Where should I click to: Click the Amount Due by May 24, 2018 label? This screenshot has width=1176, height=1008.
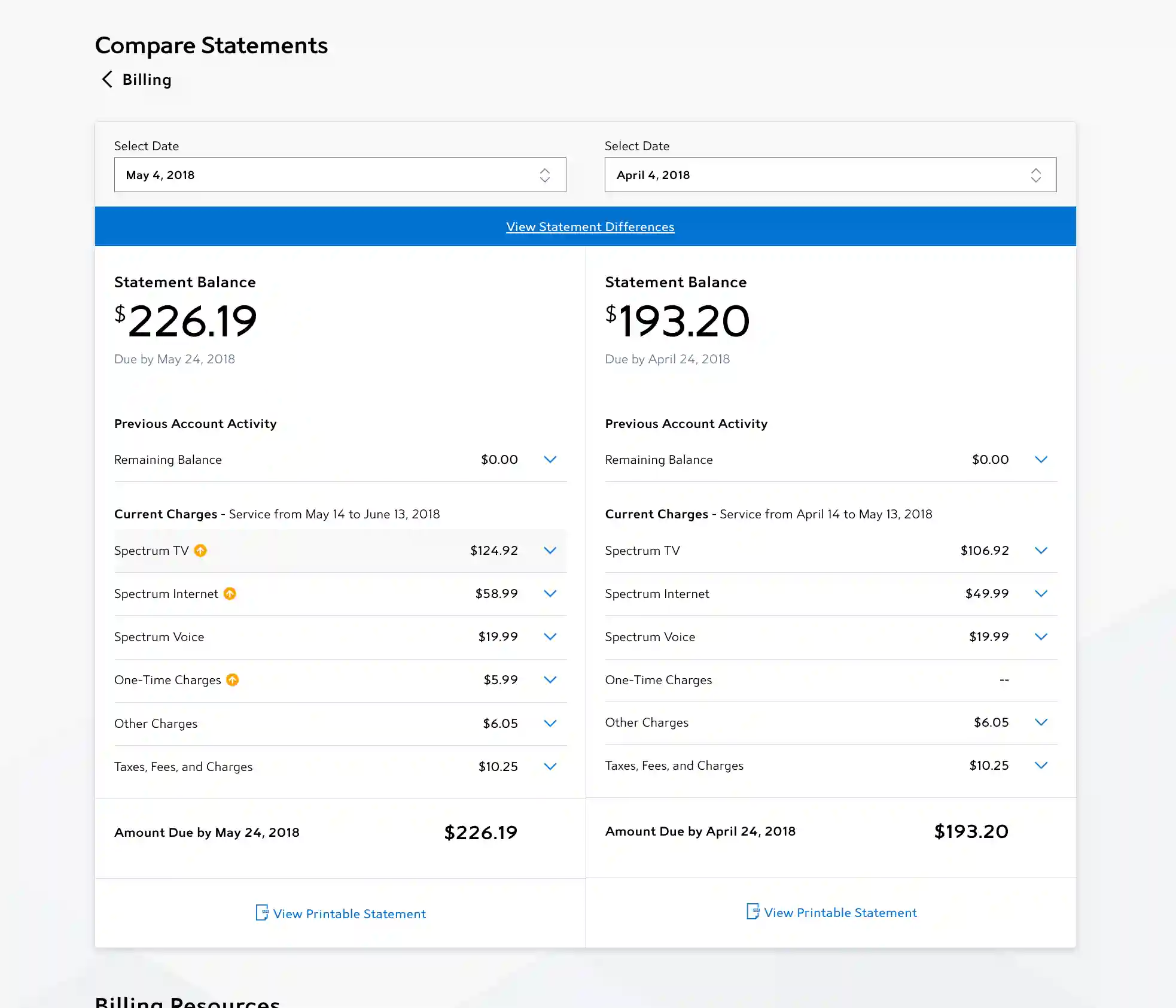tap(207, 833)
